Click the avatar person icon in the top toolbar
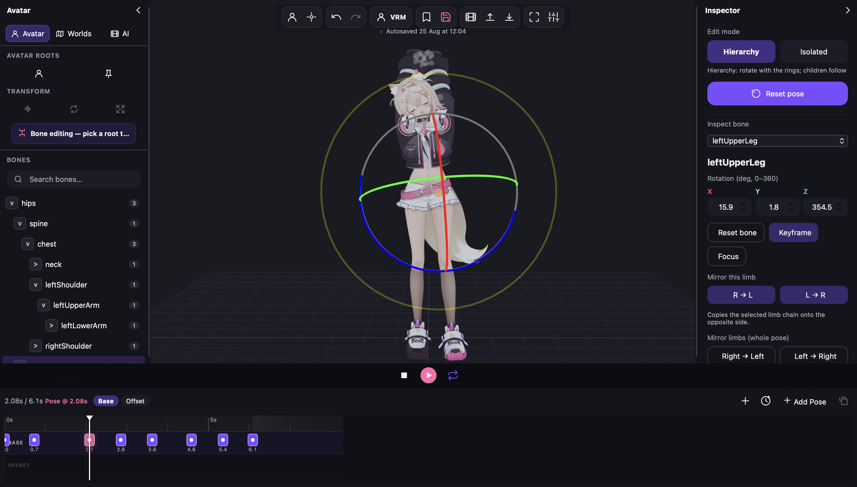857x487 pixels. (292, 17)
